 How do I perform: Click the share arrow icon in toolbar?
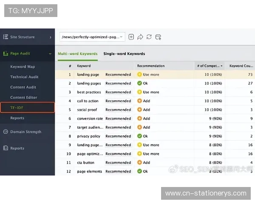[140, 37]
